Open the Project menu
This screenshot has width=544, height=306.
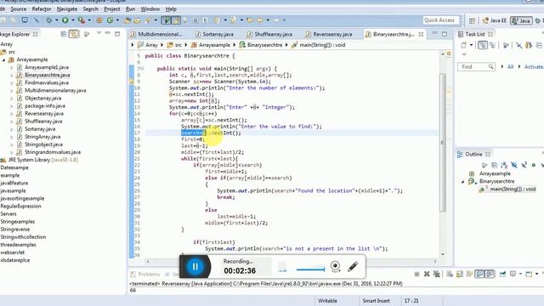point(112,9)
